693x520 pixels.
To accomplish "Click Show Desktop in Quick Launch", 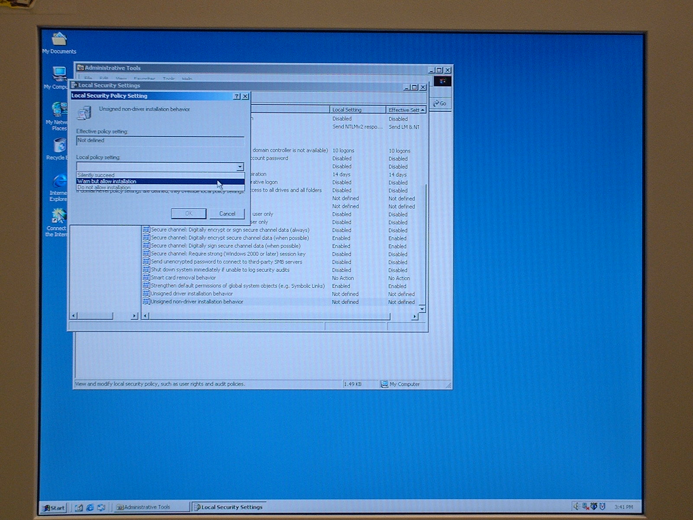I will pyautogui.click(x=79, y=507).
